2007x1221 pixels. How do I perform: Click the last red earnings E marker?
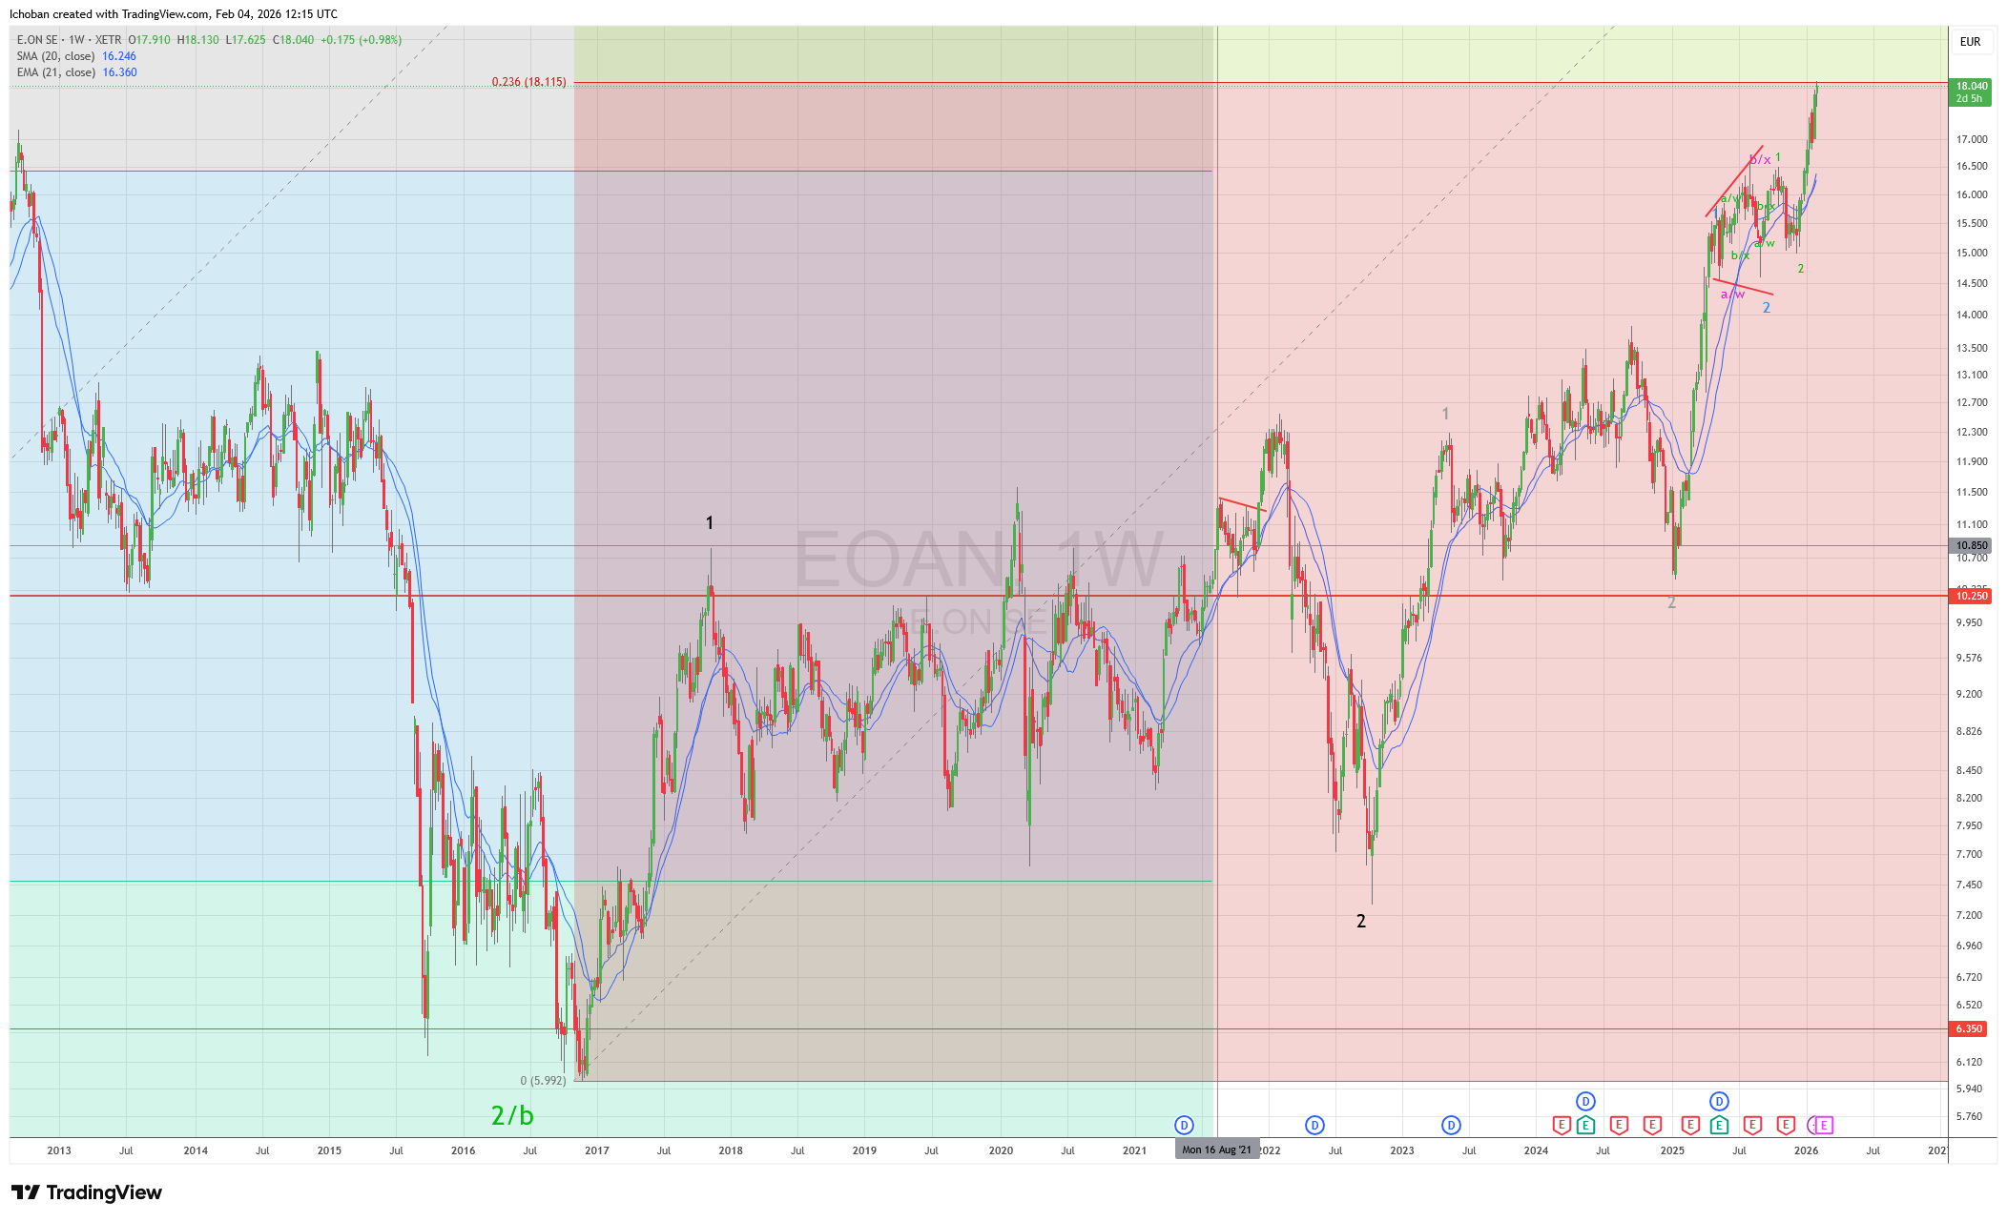tap(1786, 1125)
